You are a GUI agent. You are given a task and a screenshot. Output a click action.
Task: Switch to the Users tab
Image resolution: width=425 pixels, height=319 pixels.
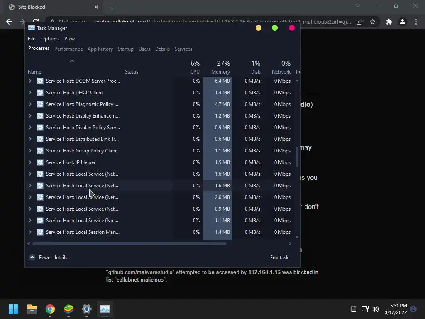tap(144, 49)
